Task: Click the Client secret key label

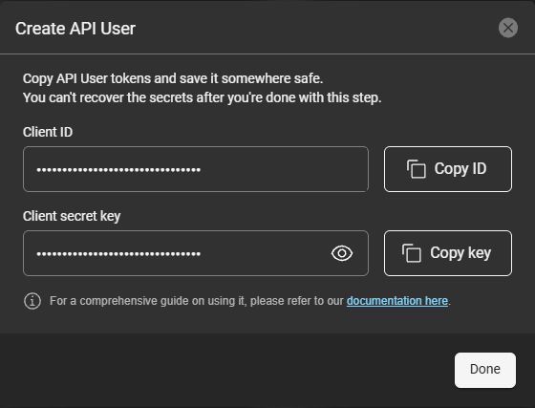Action: pos(72,216)
